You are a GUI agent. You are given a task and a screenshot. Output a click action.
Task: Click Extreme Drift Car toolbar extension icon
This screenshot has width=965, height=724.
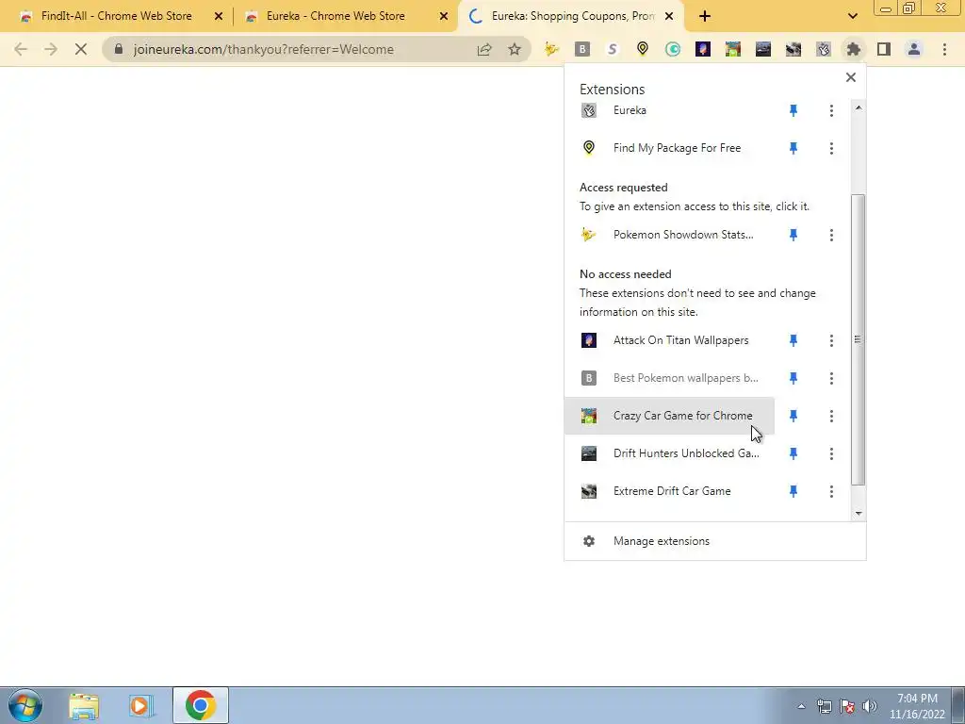793,49
